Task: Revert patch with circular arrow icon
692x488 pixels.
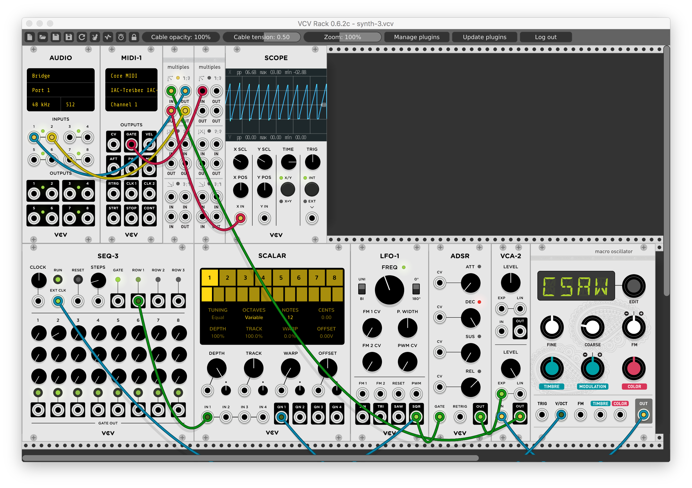Action: point(82,37)
